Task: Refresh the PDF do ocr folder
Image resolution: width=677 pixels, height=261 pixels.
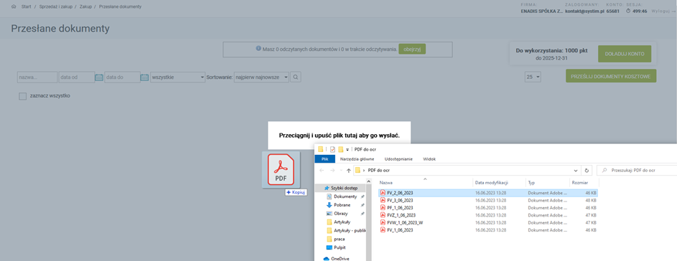Action: tap(587, 171)
